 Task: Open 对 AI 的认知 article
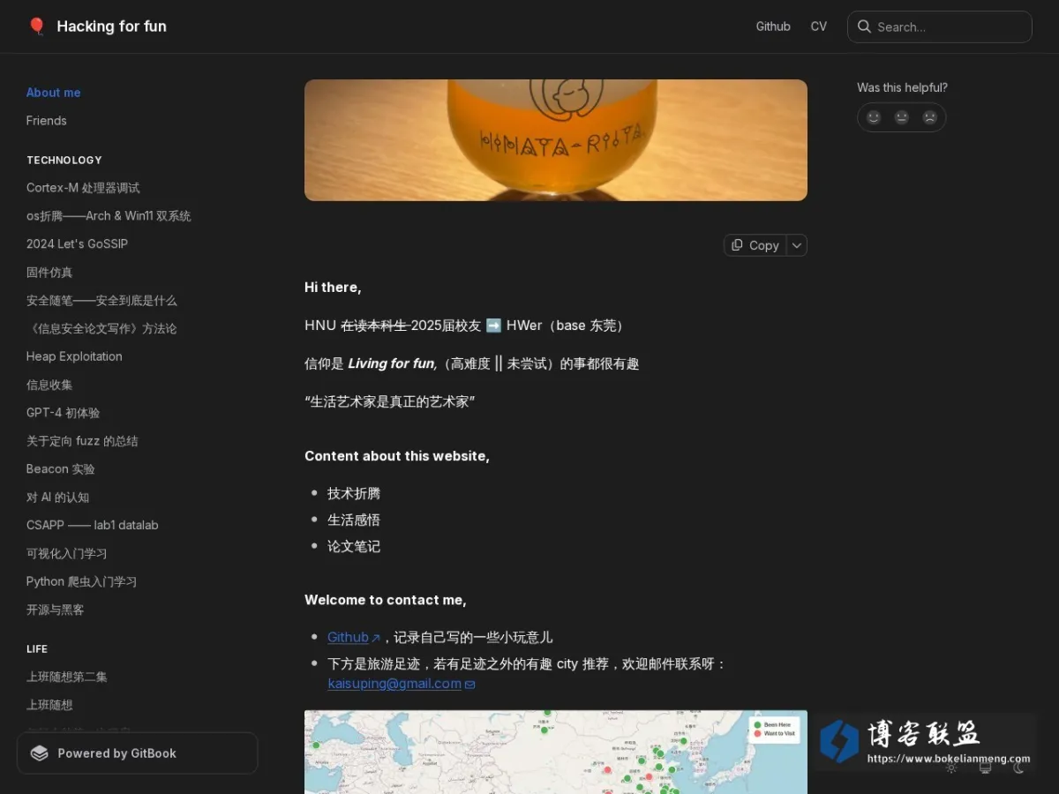point(57,498)
